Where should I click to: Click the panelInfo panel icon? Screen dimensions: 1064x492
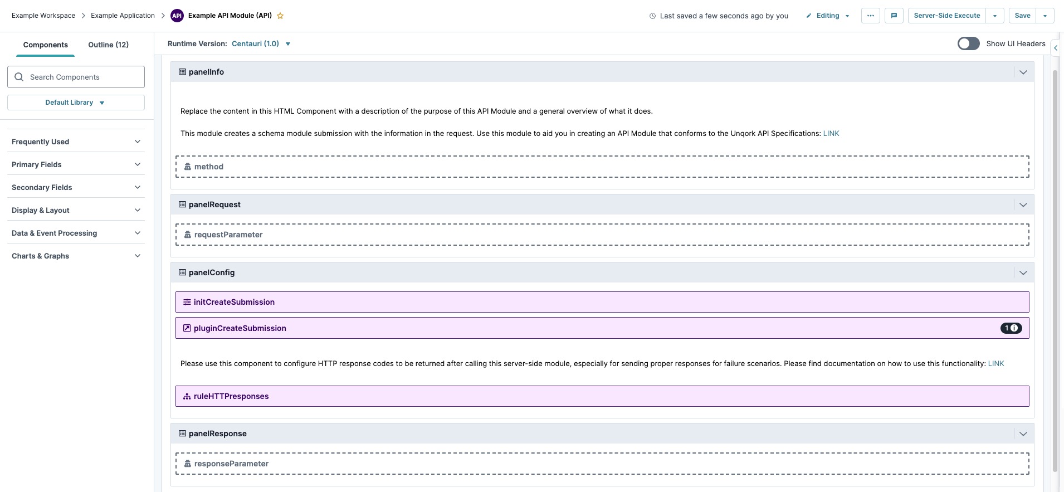pos(182,72)
